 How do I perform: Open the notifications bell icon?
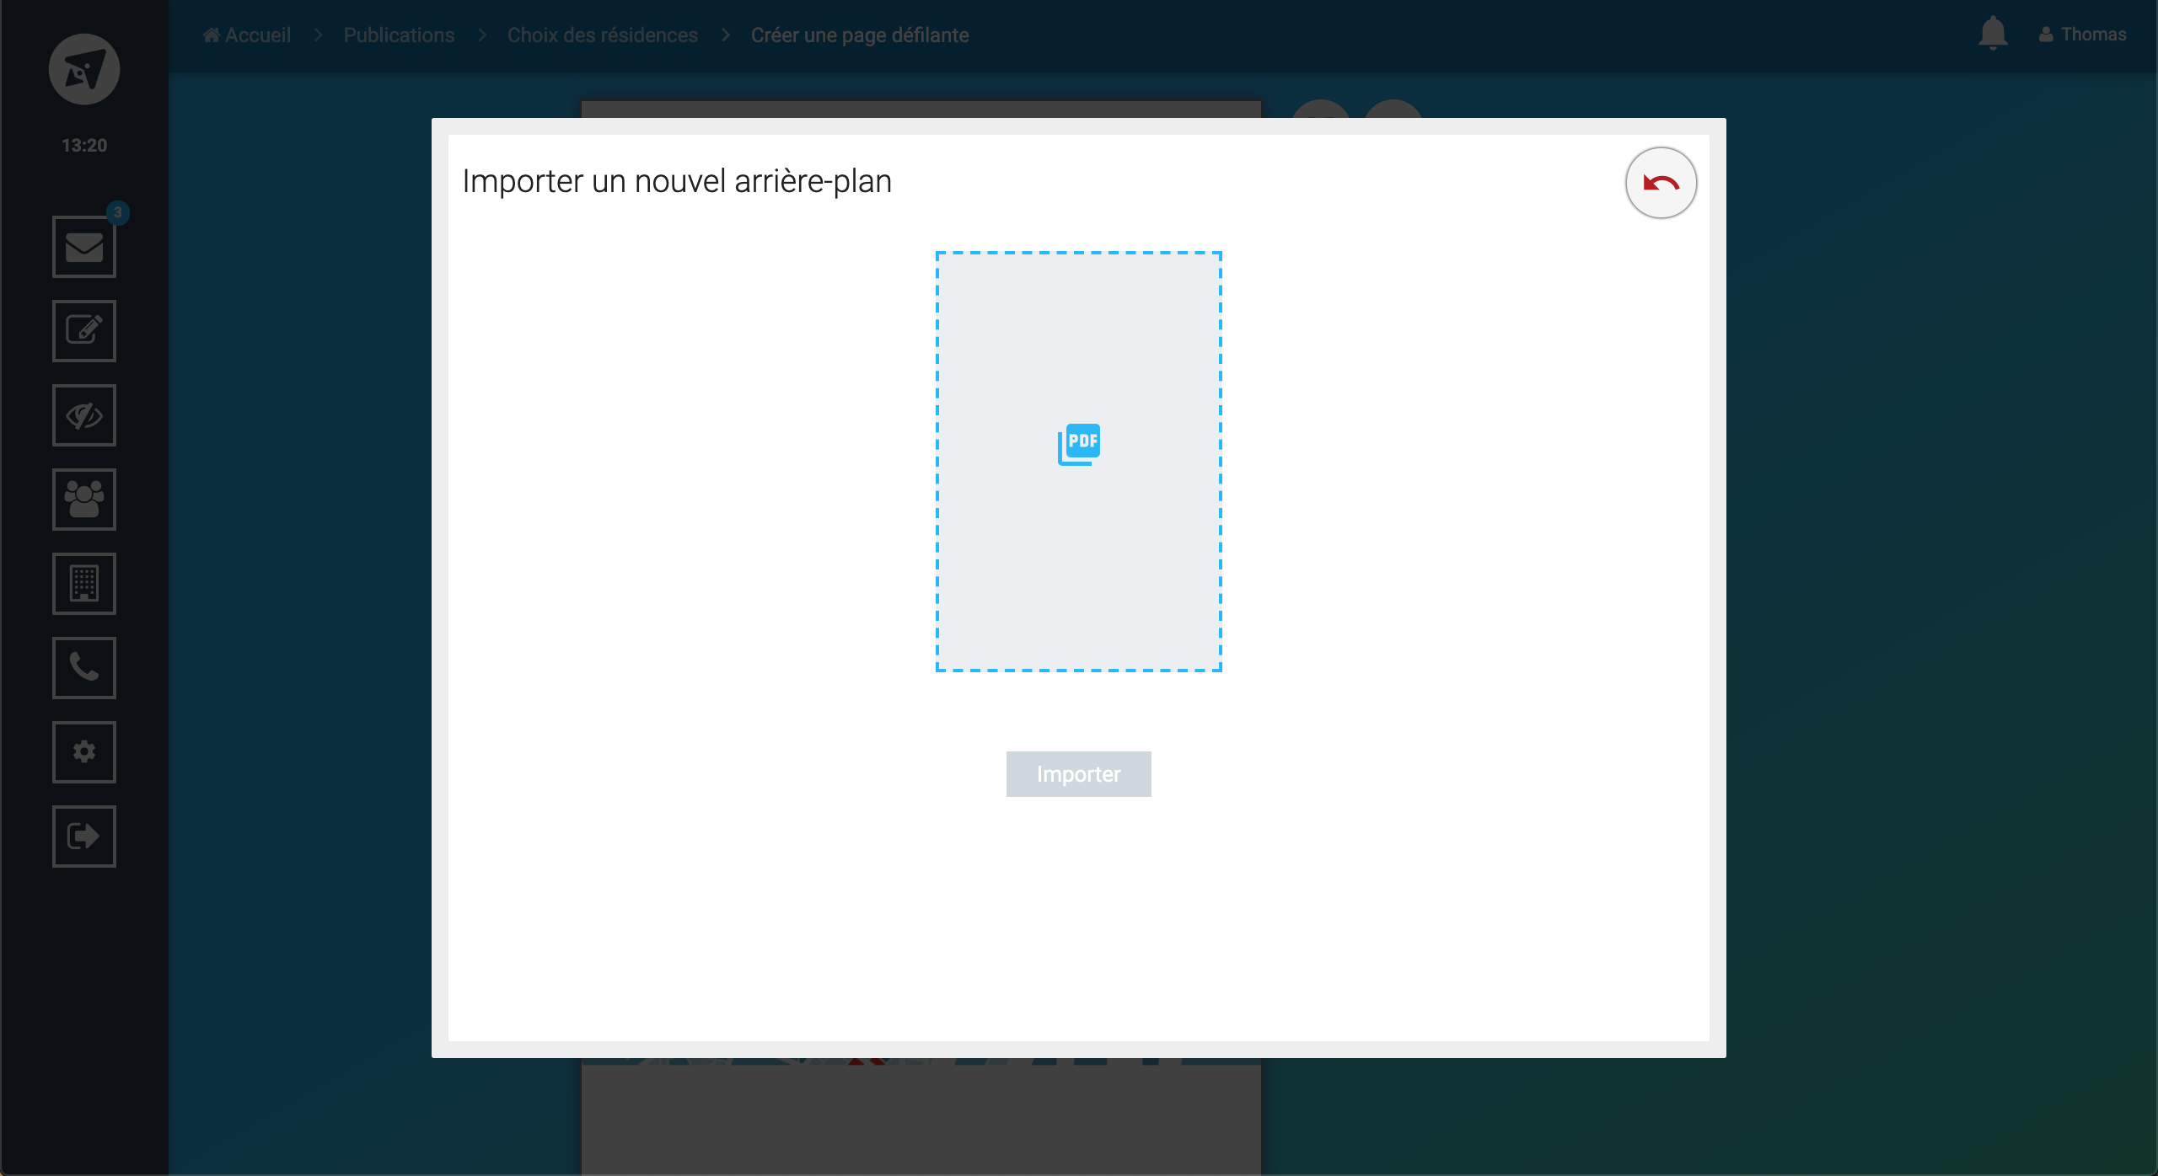(x=1993, y=34)
